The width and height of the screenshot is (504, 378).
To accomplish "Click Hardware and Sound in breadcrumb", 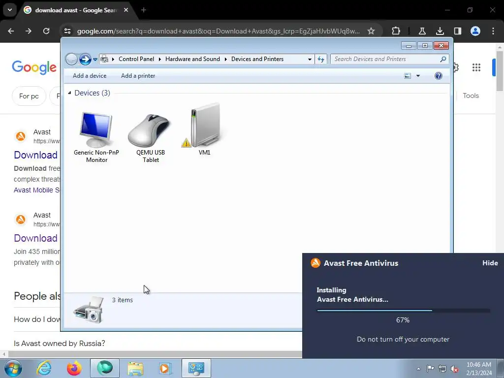I will (x=192, y=59).
